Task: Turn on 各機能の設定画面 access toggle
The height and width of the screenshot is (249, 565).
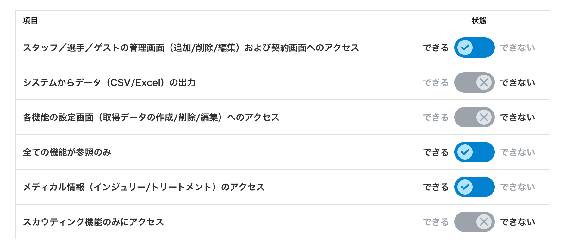Action: (x=474, y=117)
